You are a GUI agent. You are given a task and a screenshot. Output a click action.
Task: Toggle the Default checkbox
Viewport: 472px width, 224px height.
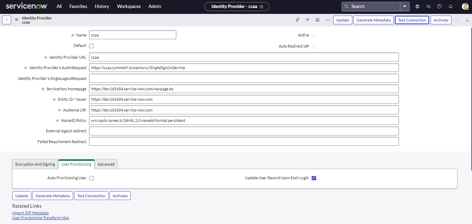[91, 46]
